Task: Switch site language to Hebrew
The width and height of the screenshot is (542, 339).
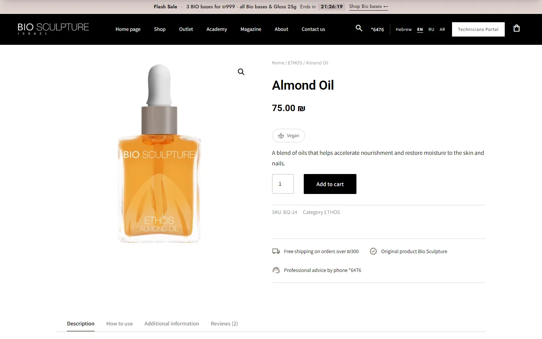Action: pos(403,29)
